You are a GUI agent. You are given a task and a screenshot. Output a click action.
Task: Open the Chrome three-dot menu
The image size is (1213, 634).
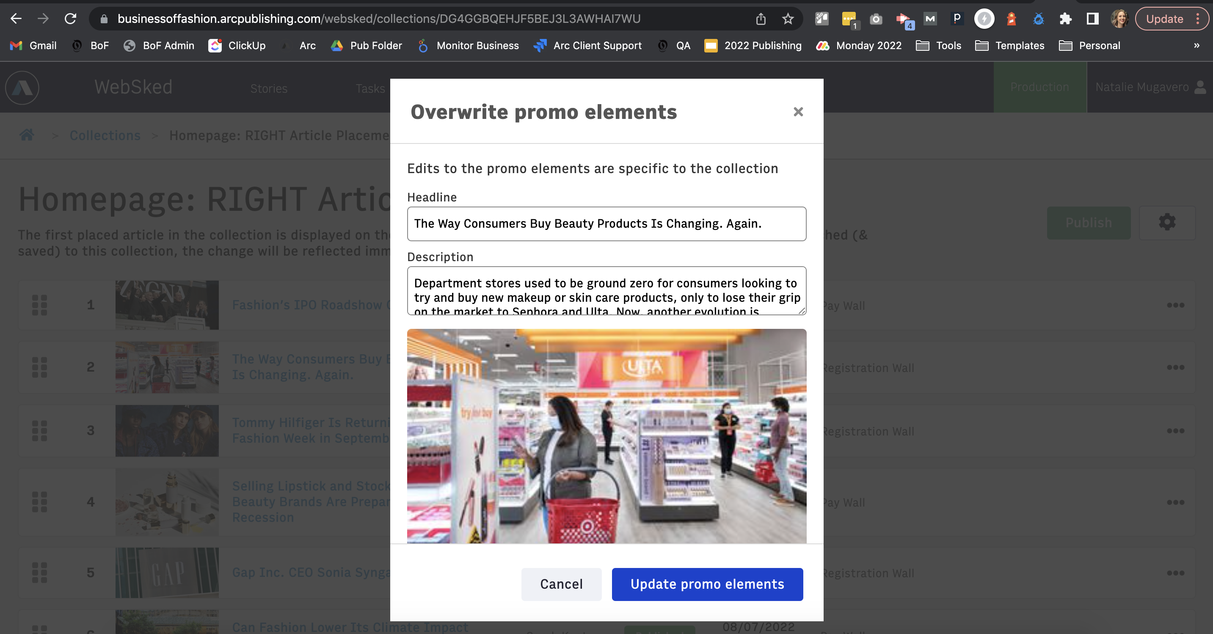(x=1198, y=19)
